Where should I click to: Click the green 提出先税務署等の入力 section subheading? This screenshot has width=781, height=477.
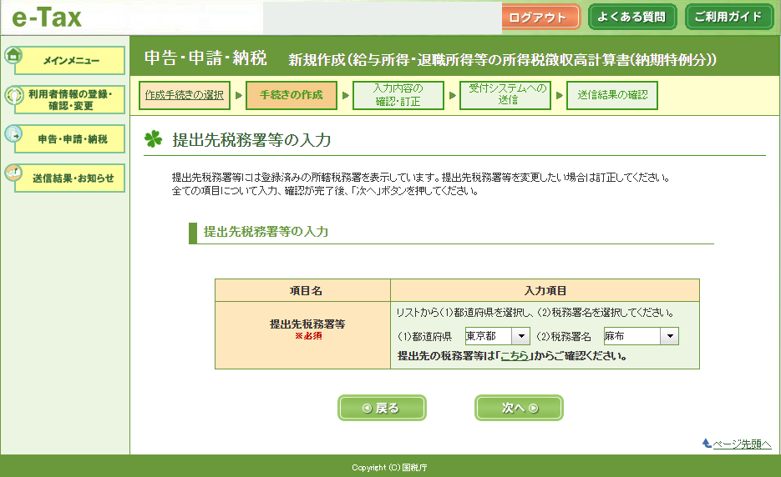266,232
